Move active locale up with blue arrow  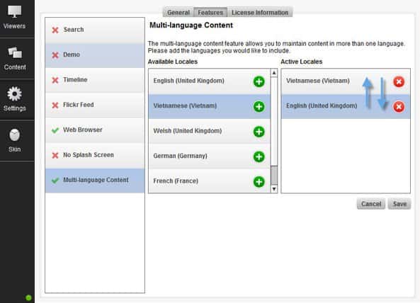(368, 92)
